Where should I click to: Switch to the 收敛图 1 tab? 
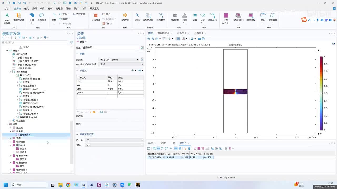coord(181,33)
